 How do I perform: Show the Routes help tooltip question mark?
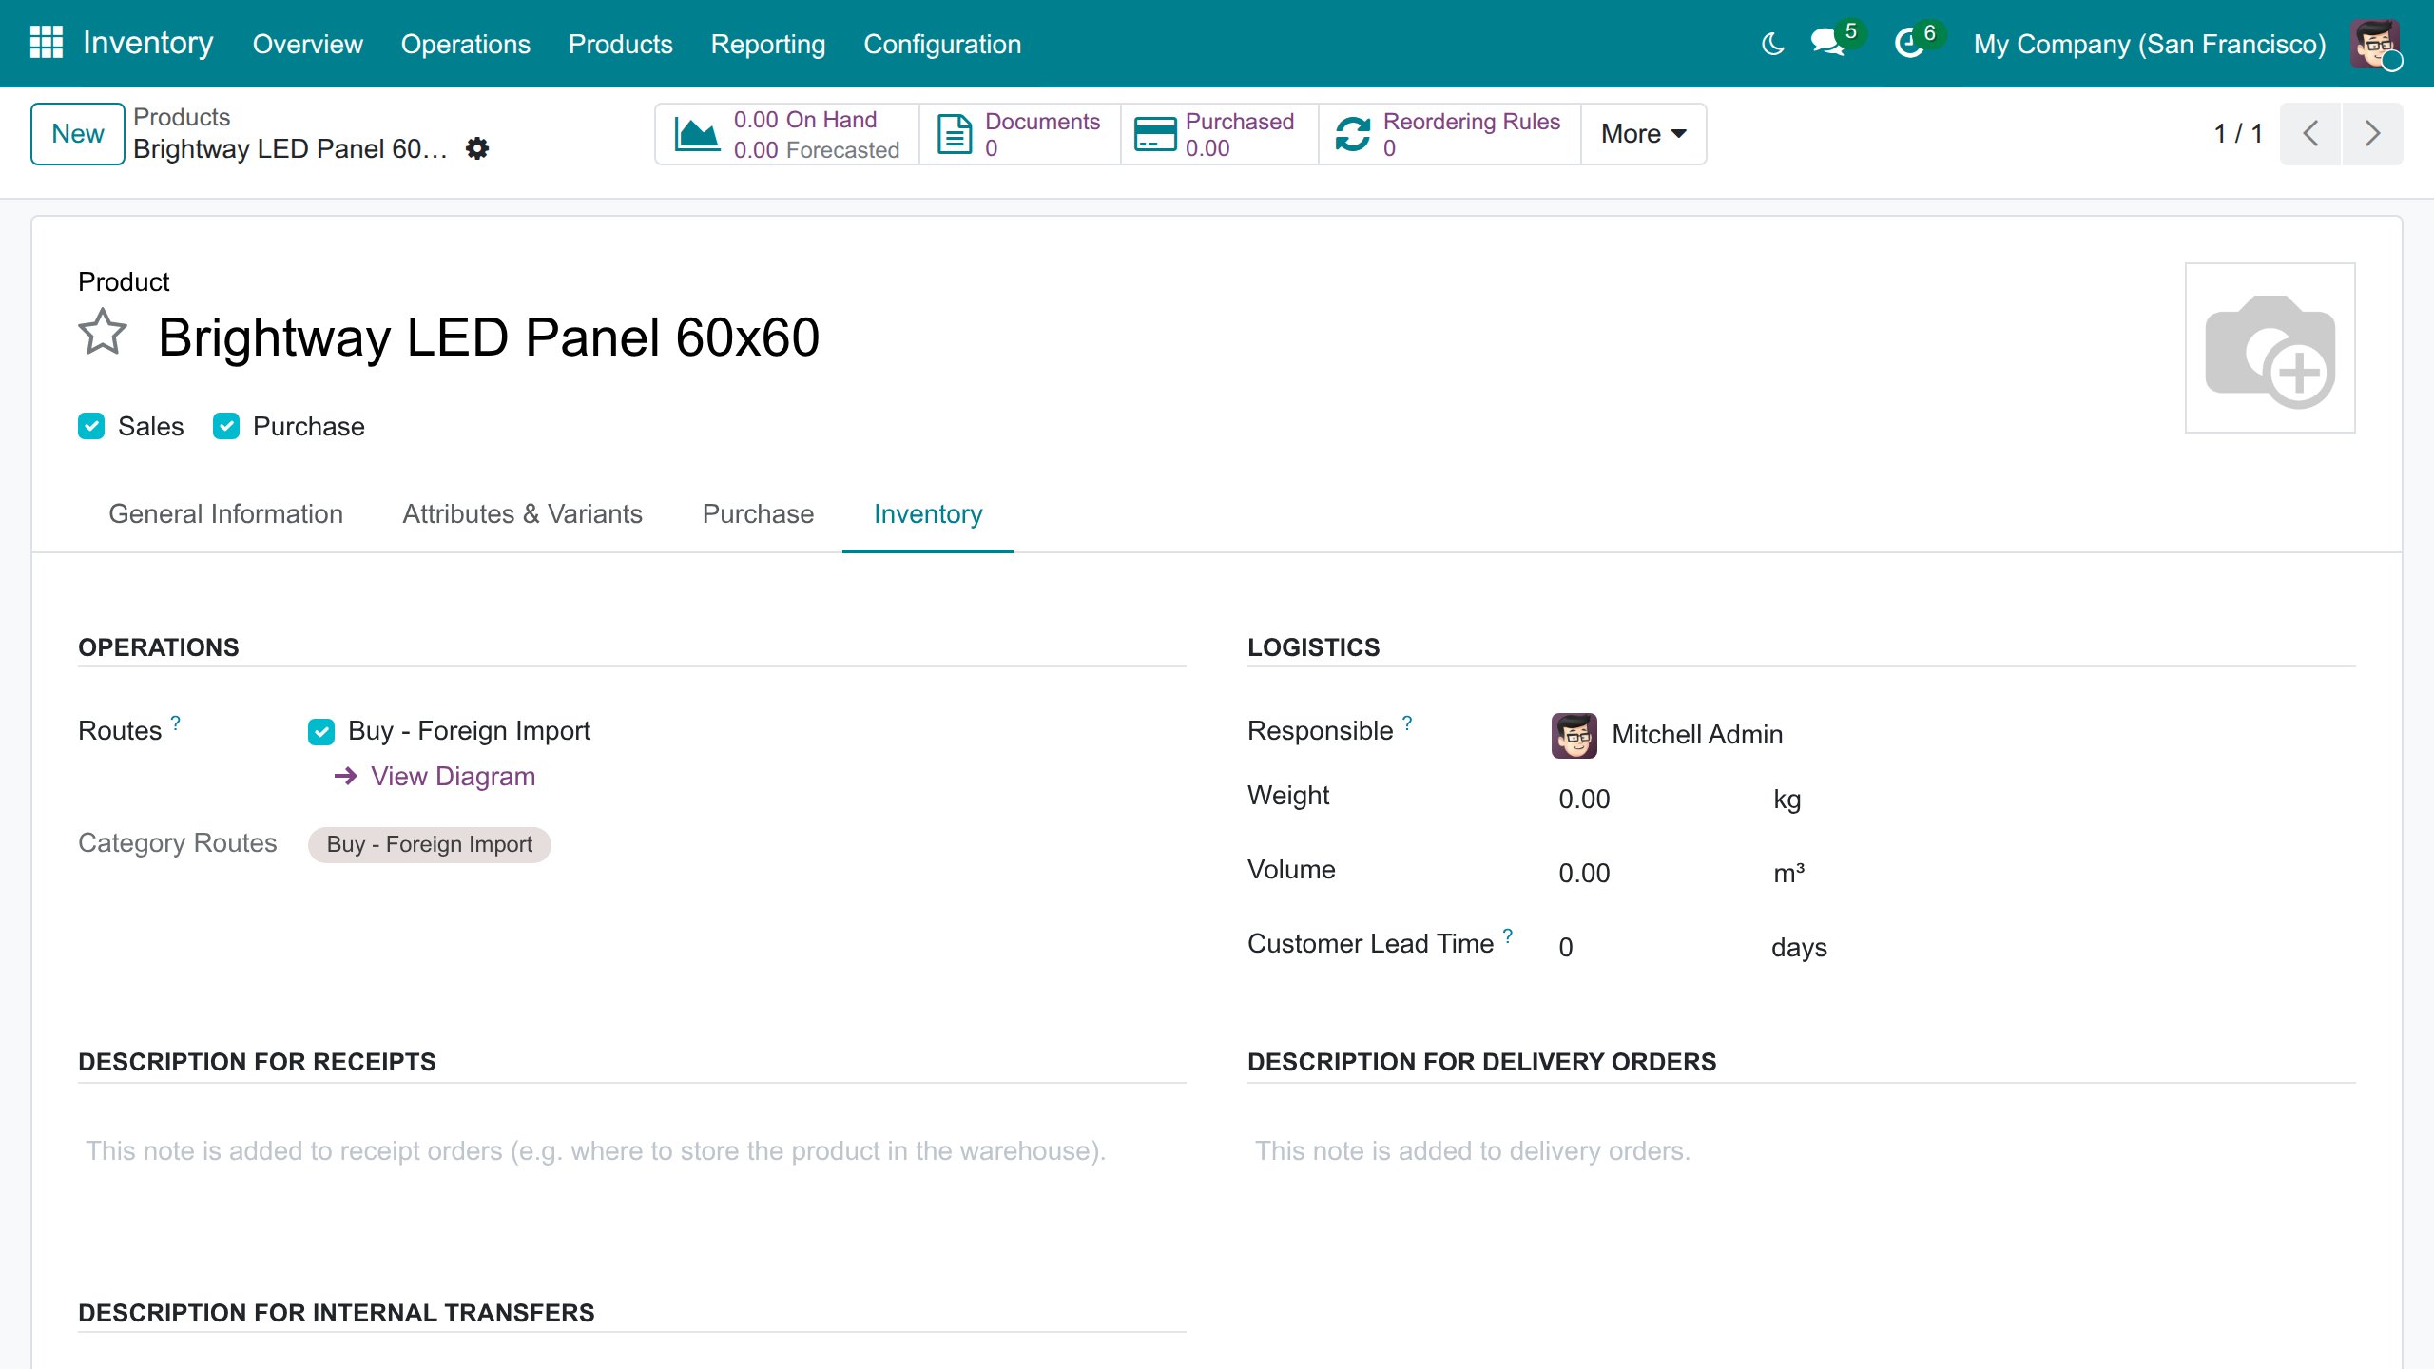coord(175,723)
